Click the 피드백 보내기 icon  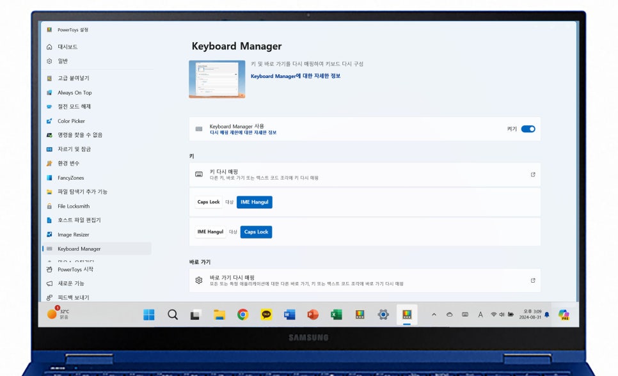pos(49,297)
